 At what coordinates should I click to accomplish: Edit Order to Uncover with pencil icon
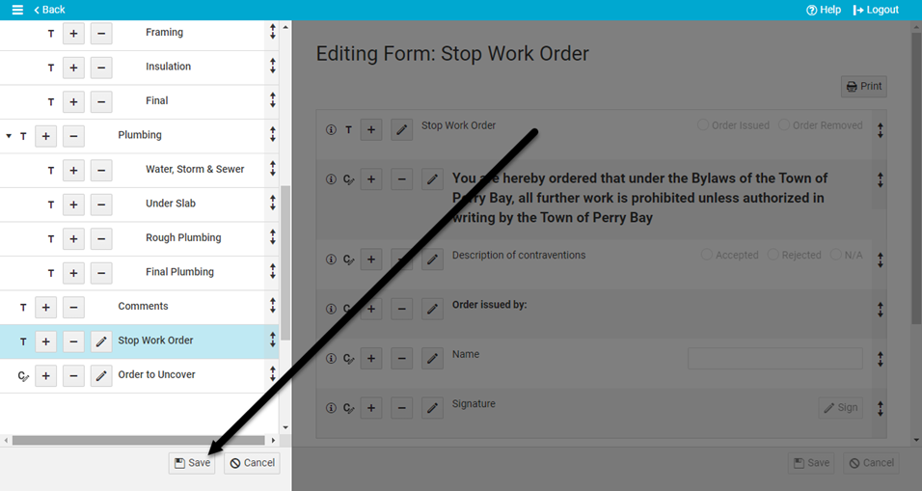[x=101, y=375]
